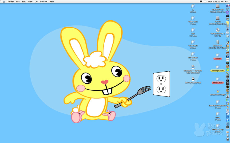Select the Television.sherlock file
Viewport: 230px width, 143px height.
(193, 79)
